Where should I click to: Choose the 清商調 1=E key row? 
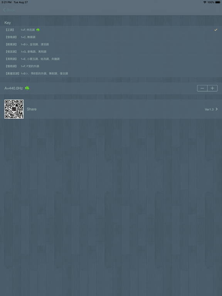pyautogui.click(x=111, y=59)
